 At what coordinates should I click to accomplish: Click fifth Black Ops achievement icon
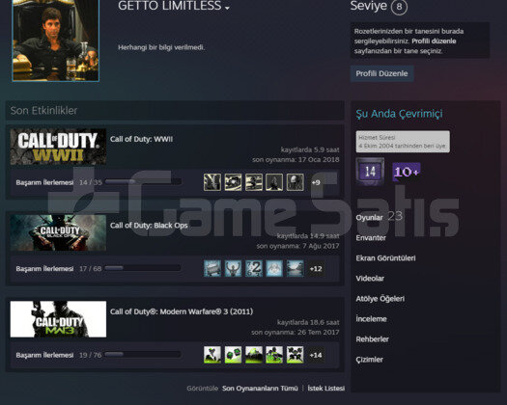click(x=296, y=268)
